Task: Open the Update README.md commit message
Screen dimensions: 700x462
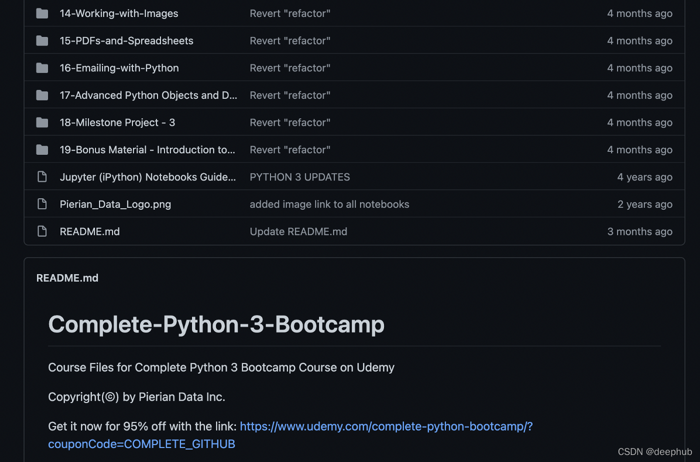Action: click(298, 231)
